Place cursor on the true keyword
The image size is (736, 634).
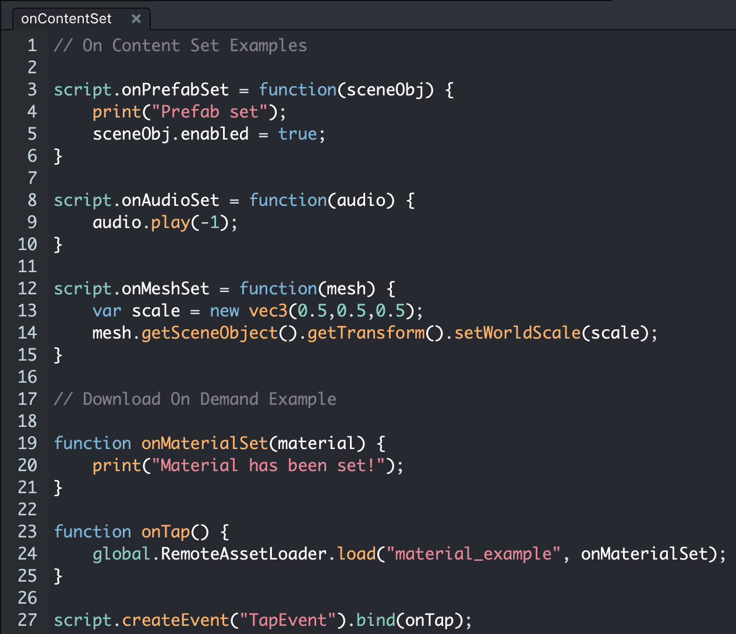coord(297,134)
